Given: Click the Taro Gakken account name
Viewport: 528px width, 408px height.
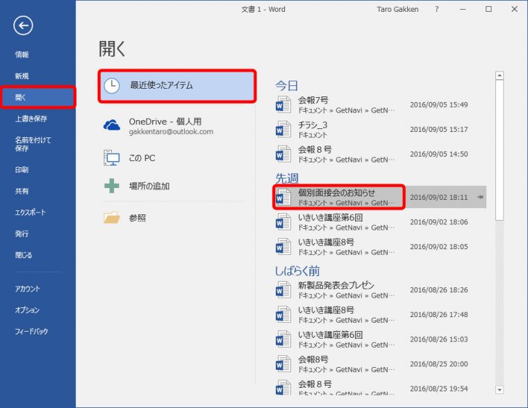Looking at the screenshot, I should coord(397,10).
